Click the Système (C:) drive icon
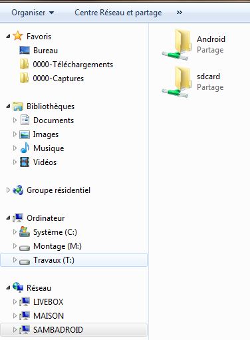Image resolution: width=250 pixels, height=340 pixels. (x=25, y=232)
